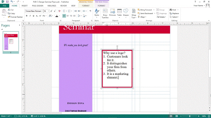Open the Styles dropdown
Screen dimensions: 211x118
pos(97,13)
